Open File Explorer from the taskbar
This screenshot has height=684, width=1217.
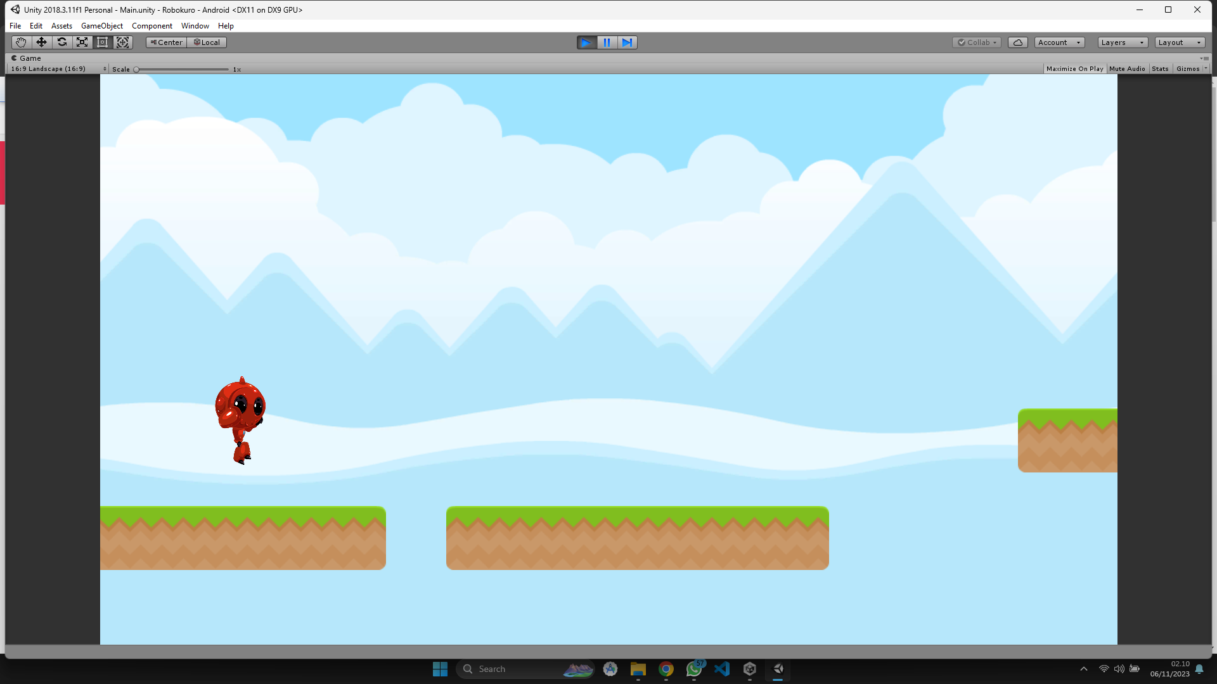click(x=638, y=669)
